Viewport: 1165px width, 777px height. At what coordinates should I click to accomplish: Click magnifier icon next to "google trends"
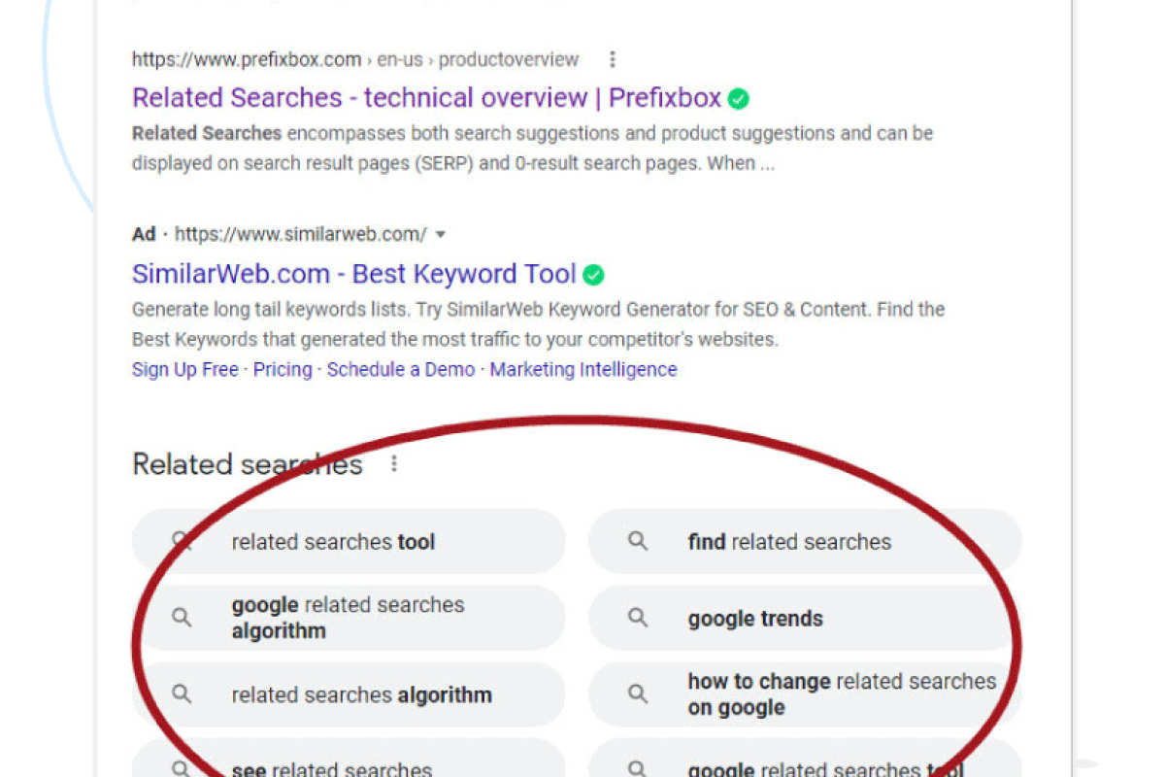638,618
